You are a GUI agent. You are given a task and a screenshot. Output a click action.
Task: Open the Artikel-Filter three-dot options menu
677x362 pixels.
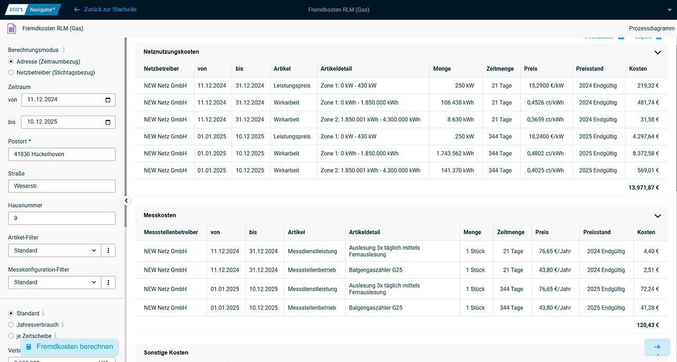(108, 250)
